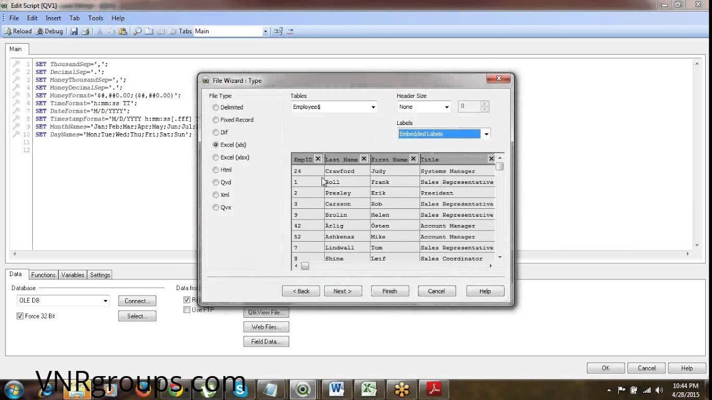The image size is (712, 400).
Task: Paste using clipboard toolbar icon
Action: (122, 31)
